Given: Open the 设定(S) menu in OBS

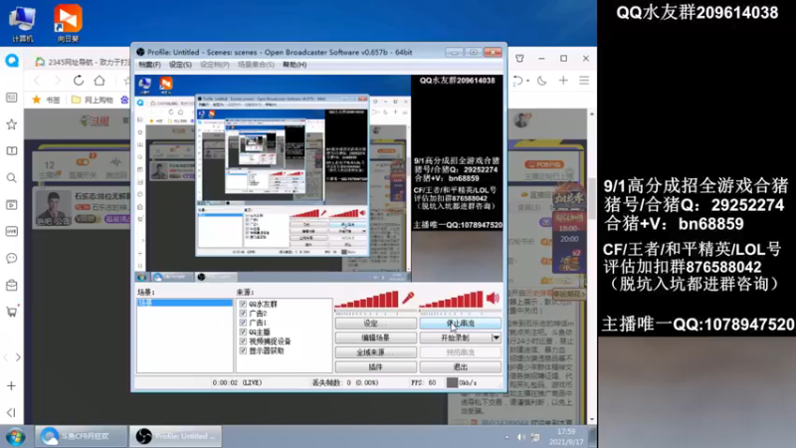Looking at the screenshot, I should [180, 65].
